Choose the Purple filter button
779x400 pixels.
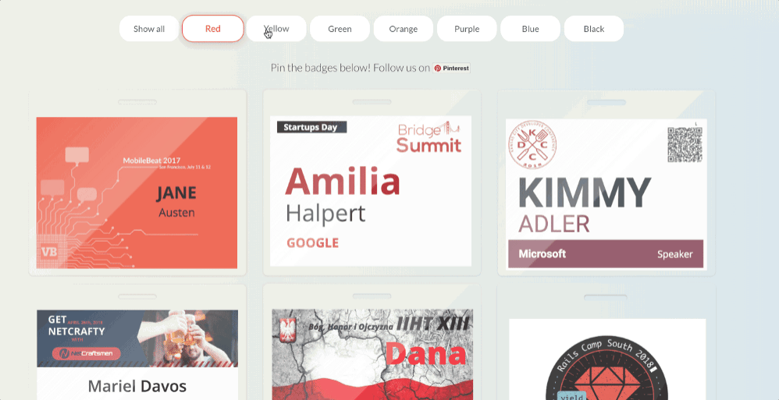pyautogui.click(x=467, y=29)
